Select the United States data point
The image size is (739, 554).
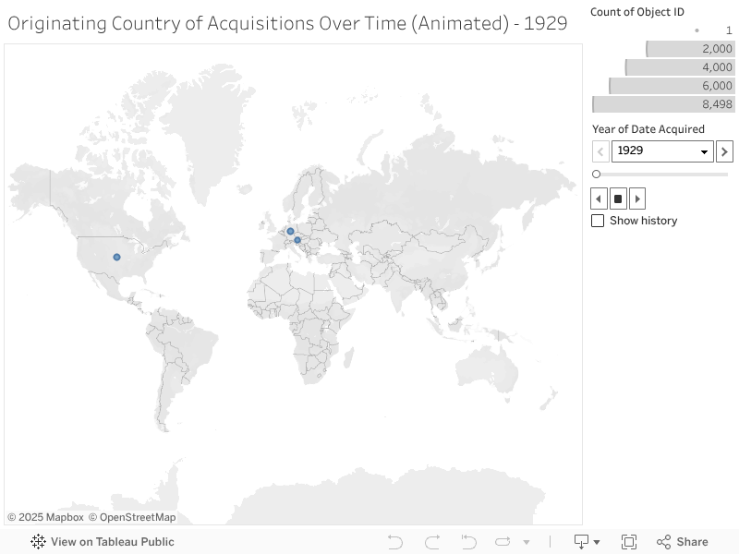pos(117,257)
